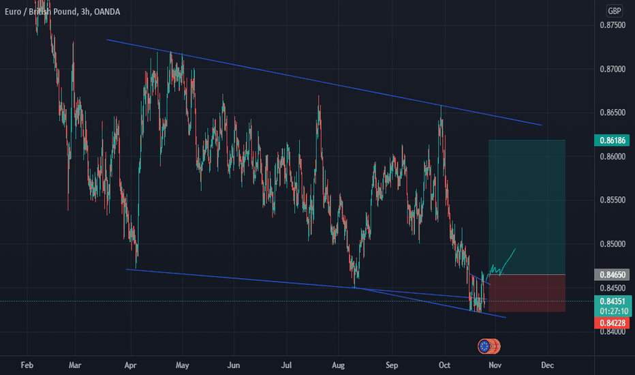Click the 0.87500 price axis label
This screenshot has height=375, width=635.
point(613,25)
